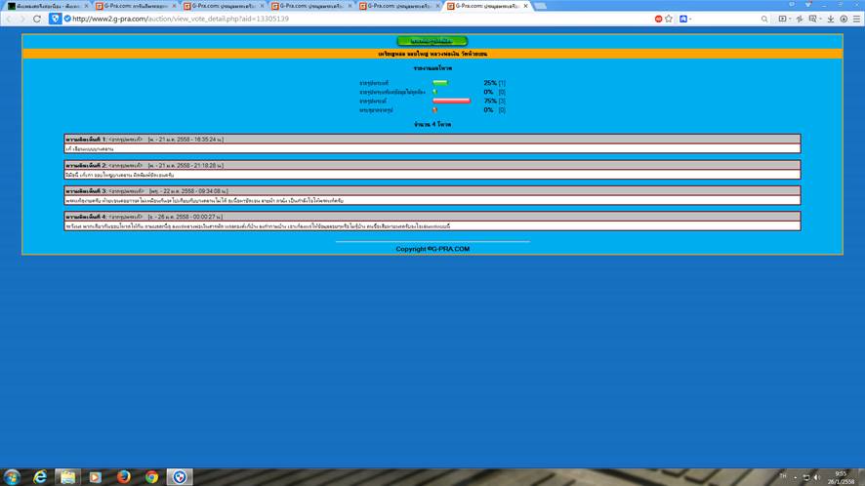
Task: Click the Copyright G-PRA.COM footer link
Action: pyautogui.click(x=432, y=249)
